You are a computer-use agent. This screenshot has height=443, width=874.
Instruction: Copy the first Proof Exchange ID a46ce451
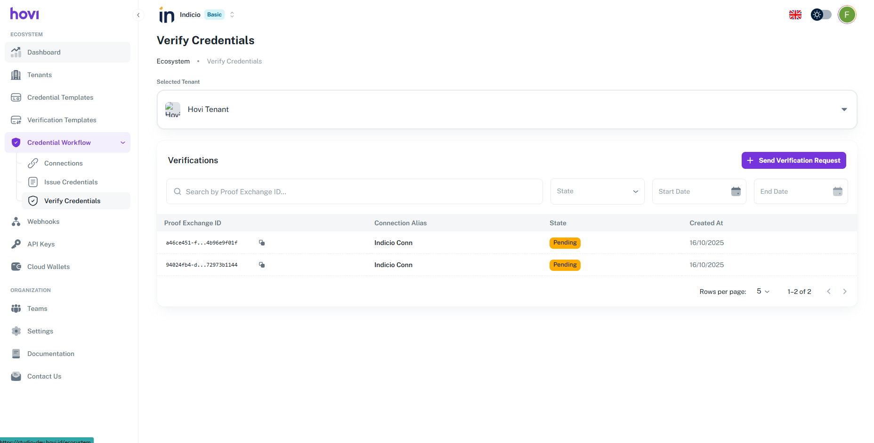(x=262, y=243)
